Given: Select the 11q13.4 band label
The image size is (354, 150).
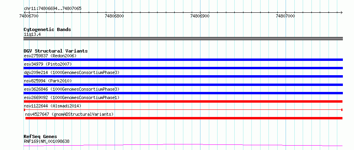Looking at the screenshot, I should click(x=32, y=35).
